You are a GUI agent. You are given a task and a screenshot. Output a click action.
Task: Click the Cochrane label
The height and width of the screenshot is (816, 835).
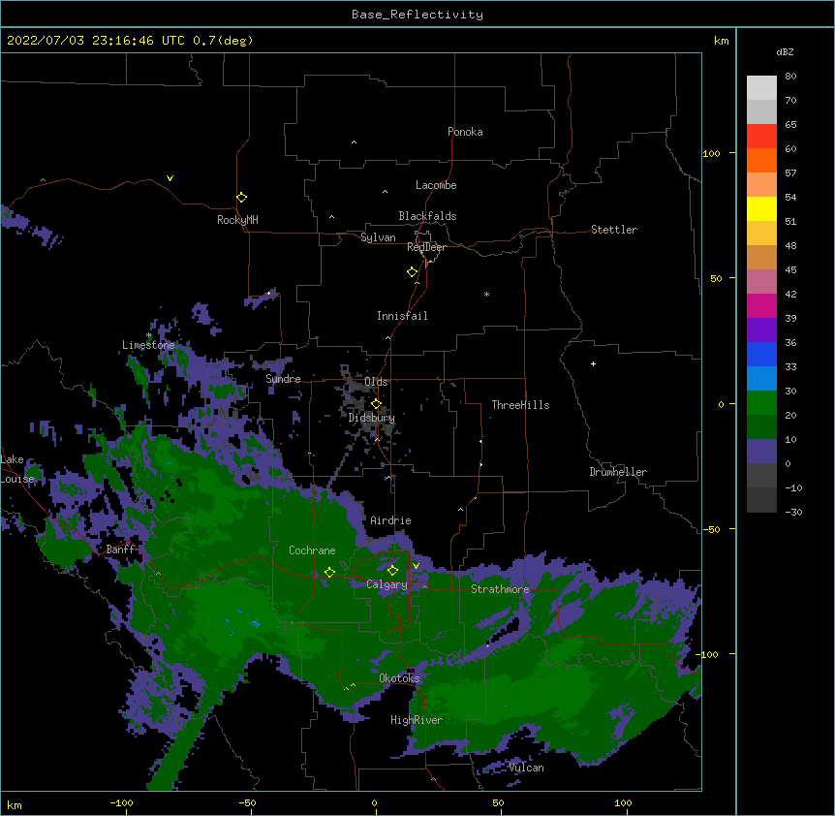pyautogui.click(x=312, y=550)
